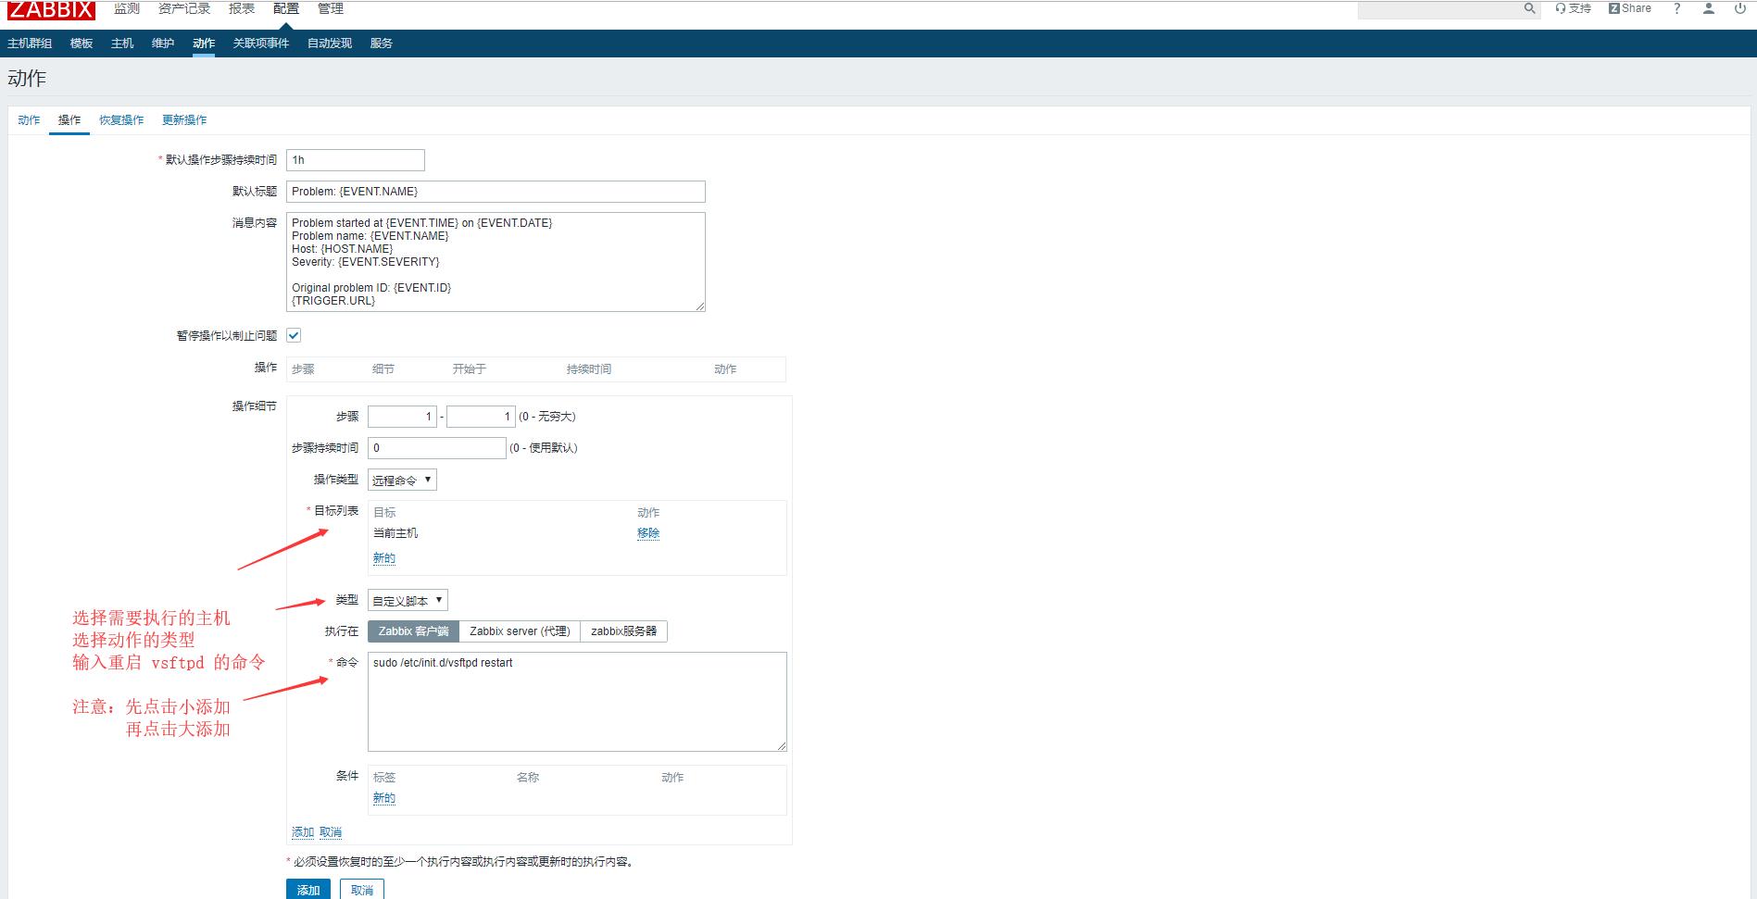
Task: Open the 资产记录 top menu
Action: coord(184,8)
